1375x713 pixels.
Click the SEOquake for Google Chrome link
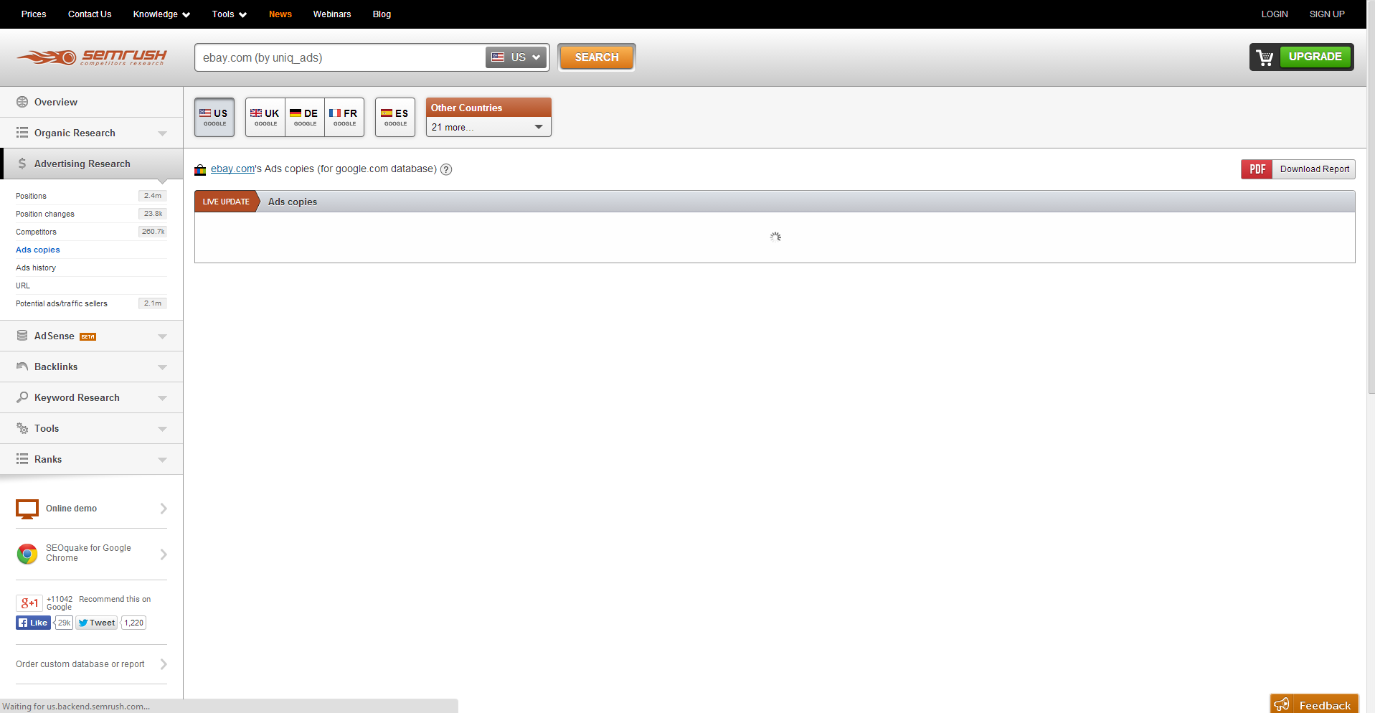click(x=88, y=553)
